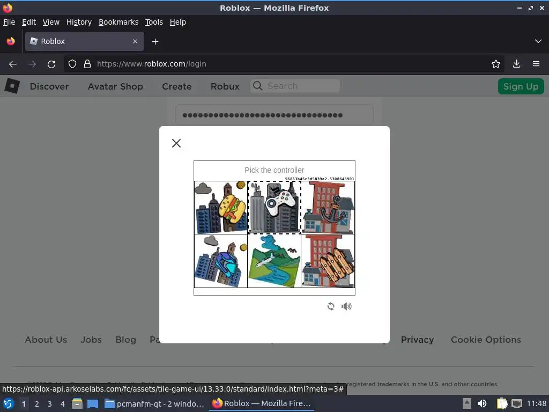Click the 11:48 taskbar clock
This screenshot has height=412, width=549.
tap(536, 403)
